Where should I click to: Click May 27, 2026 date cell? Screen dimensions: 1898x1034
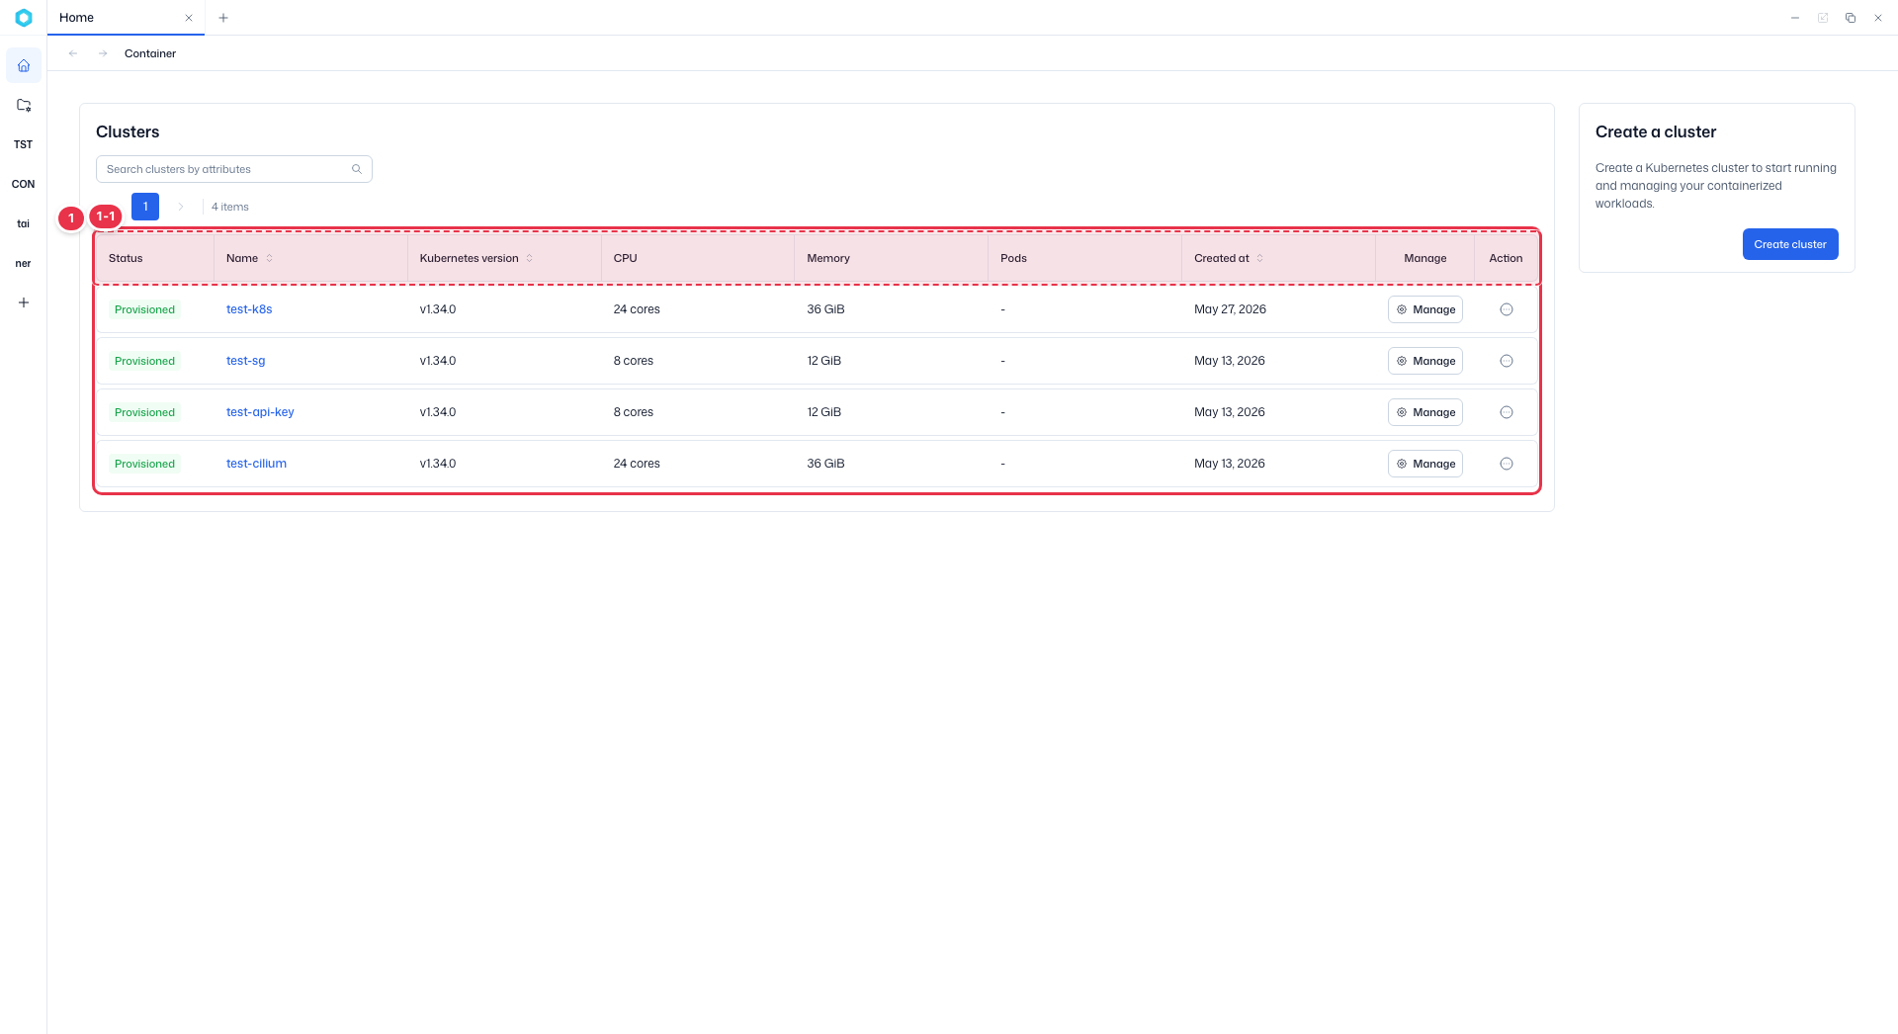click(x=1230, y=309)
